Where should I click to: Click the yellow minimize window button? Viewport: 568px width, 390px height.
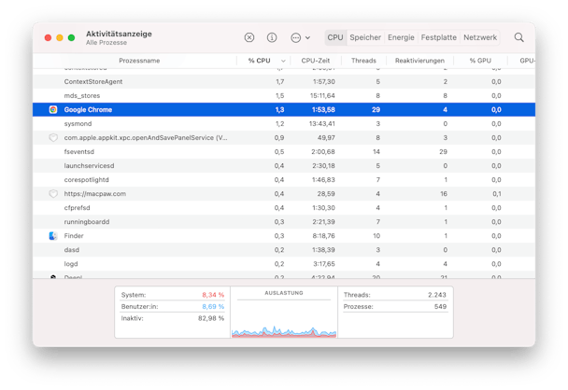pyautogui.click(x=60, y=37)
